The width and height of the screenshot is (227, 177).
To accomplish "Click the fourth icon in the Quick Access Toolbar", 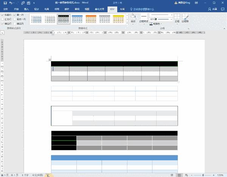I will coord(23,3).
